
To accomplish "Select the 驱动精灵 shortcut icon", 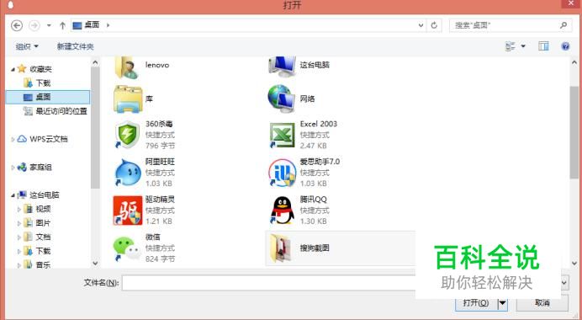I will [127, 211].
